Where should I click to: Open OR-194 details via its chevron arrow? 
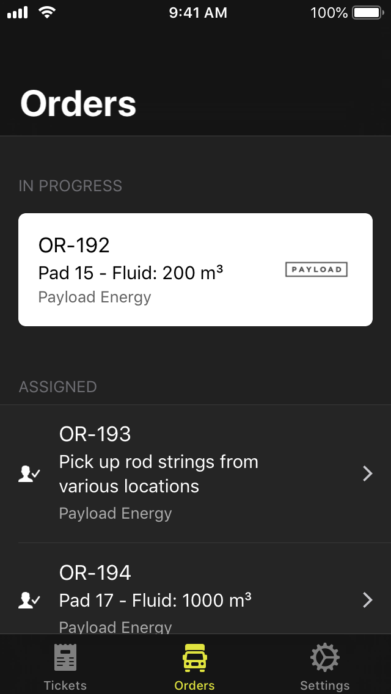[x=367, y=601]
